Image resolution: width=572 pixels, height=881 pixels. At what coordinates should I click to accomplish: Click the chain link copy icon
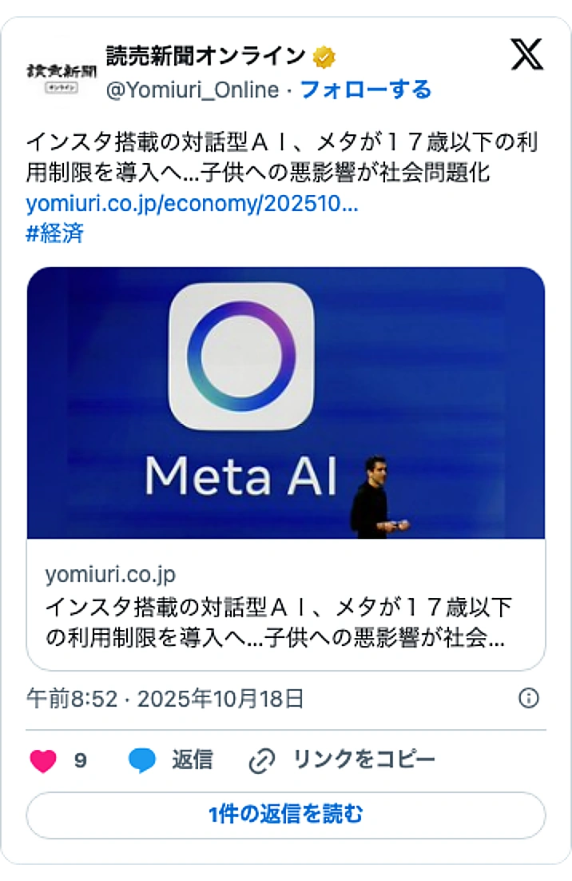pos(261,760)
